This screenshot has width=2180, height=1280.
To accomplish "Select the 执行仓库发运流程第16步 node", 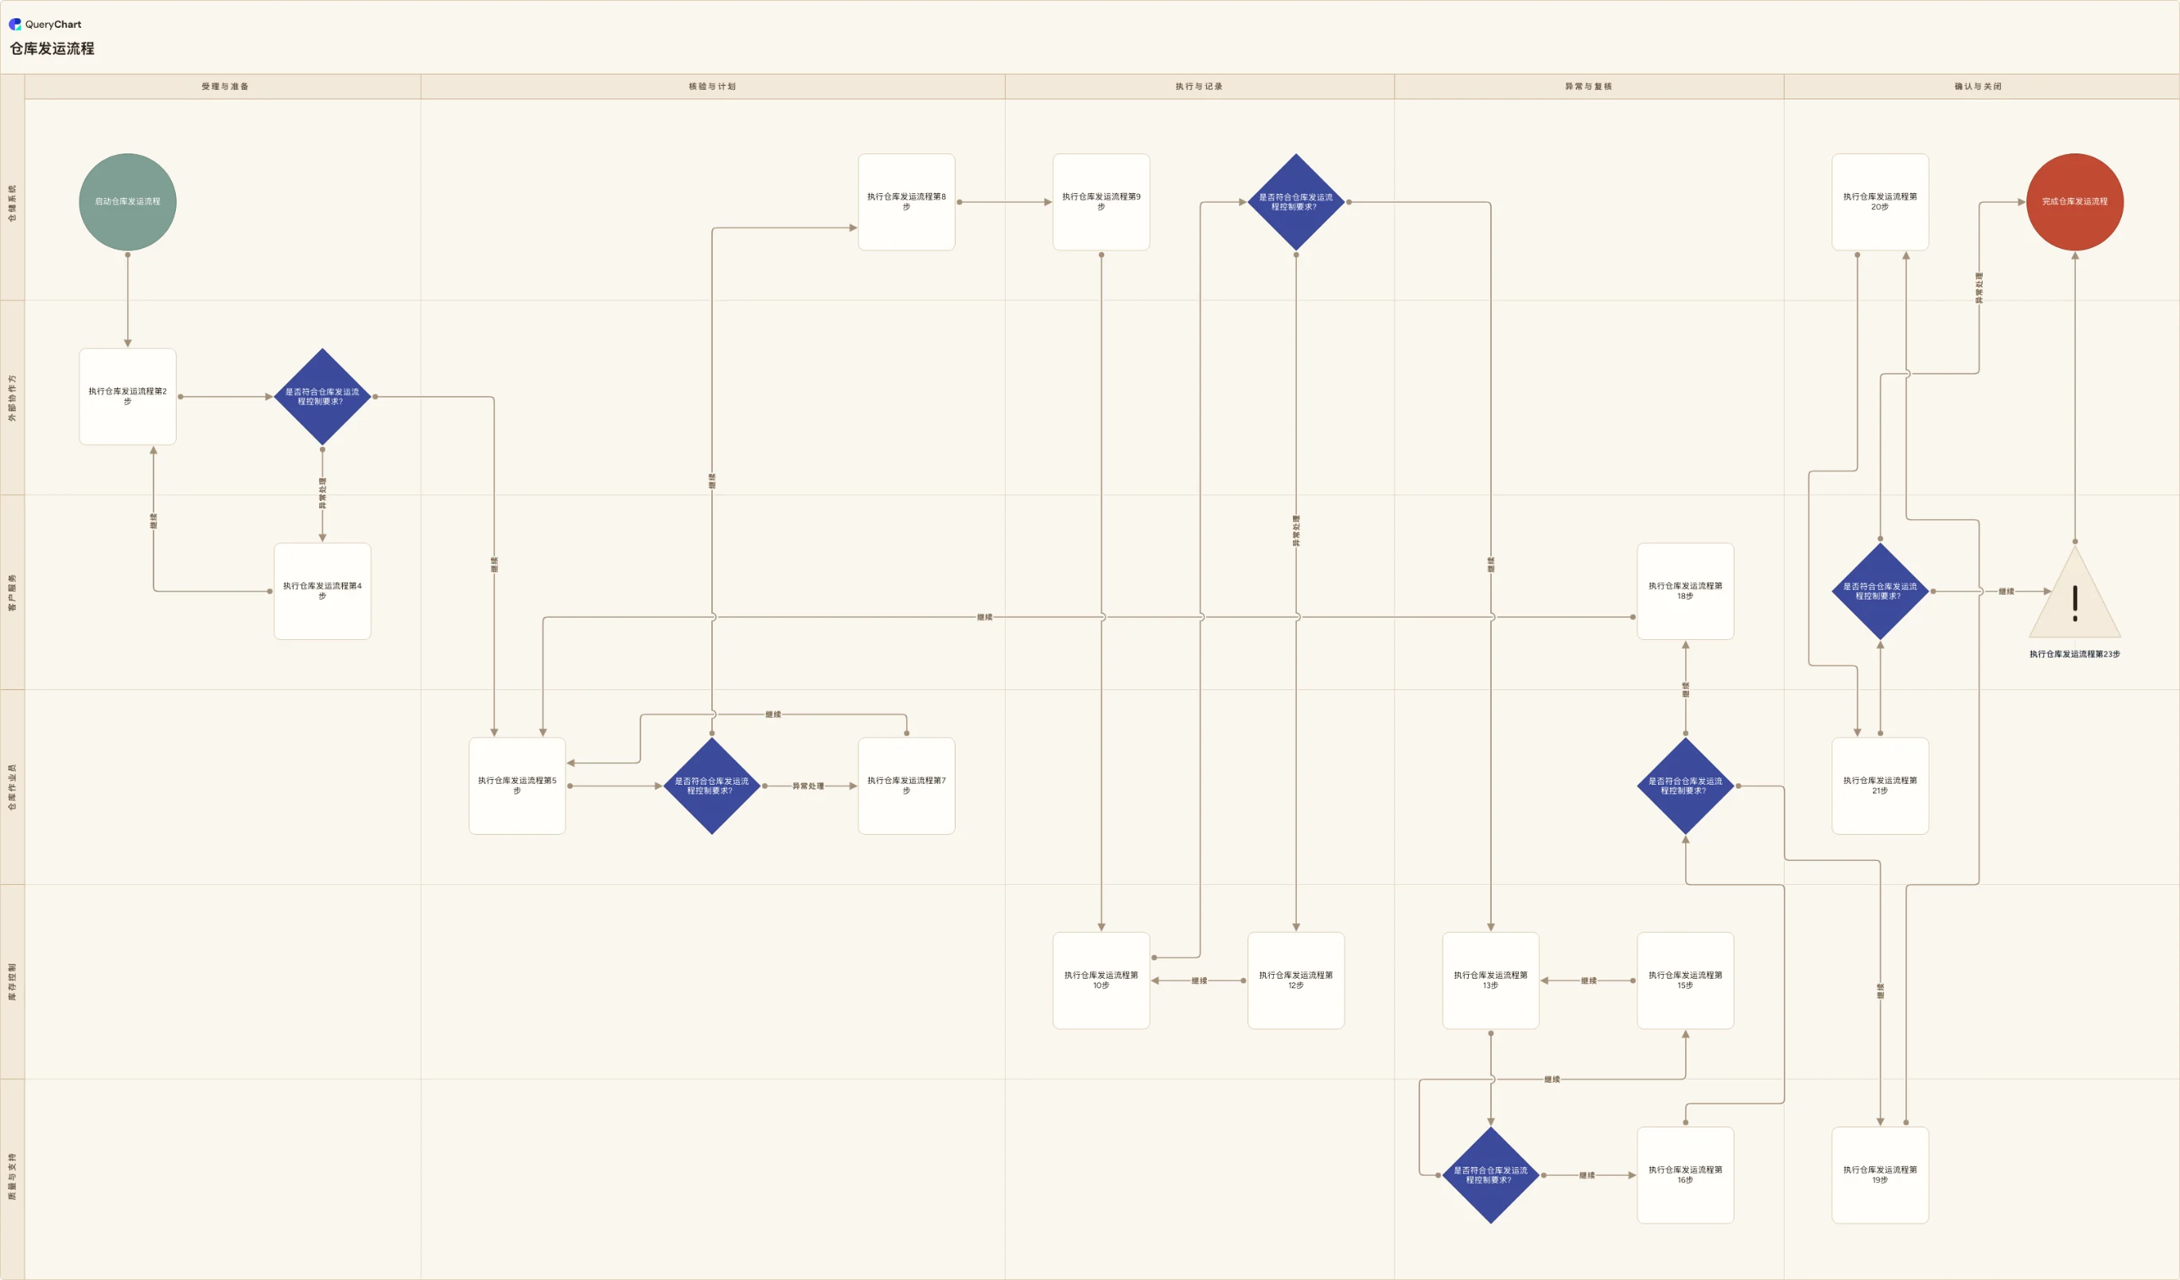I will coord(1684,1174).
